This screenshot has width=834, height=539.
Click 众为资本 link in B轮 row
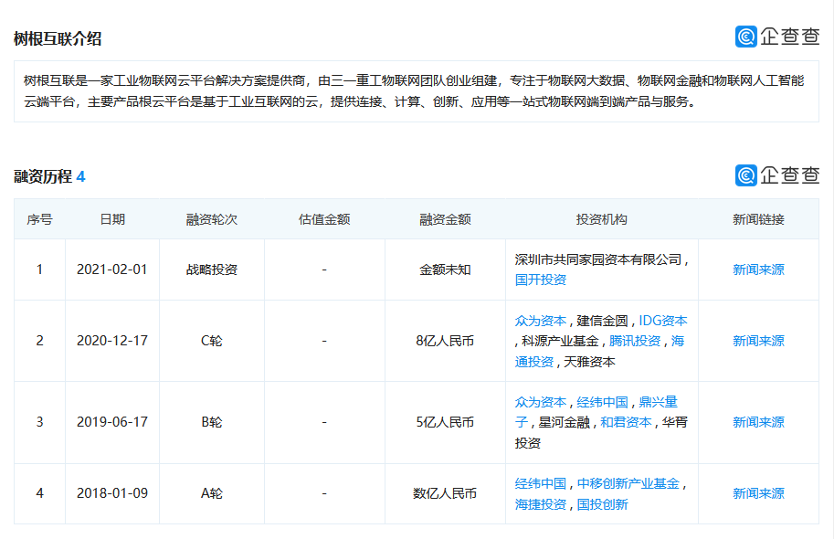point(541,402)
